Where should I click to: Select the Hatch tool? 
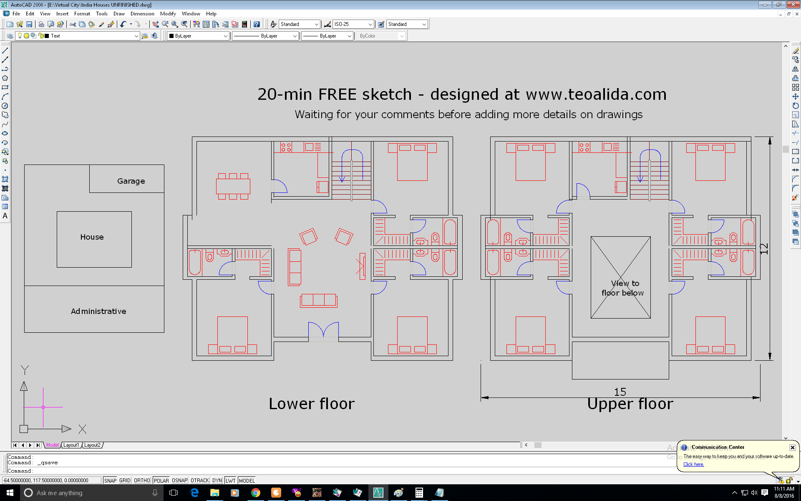pos(5,179)
